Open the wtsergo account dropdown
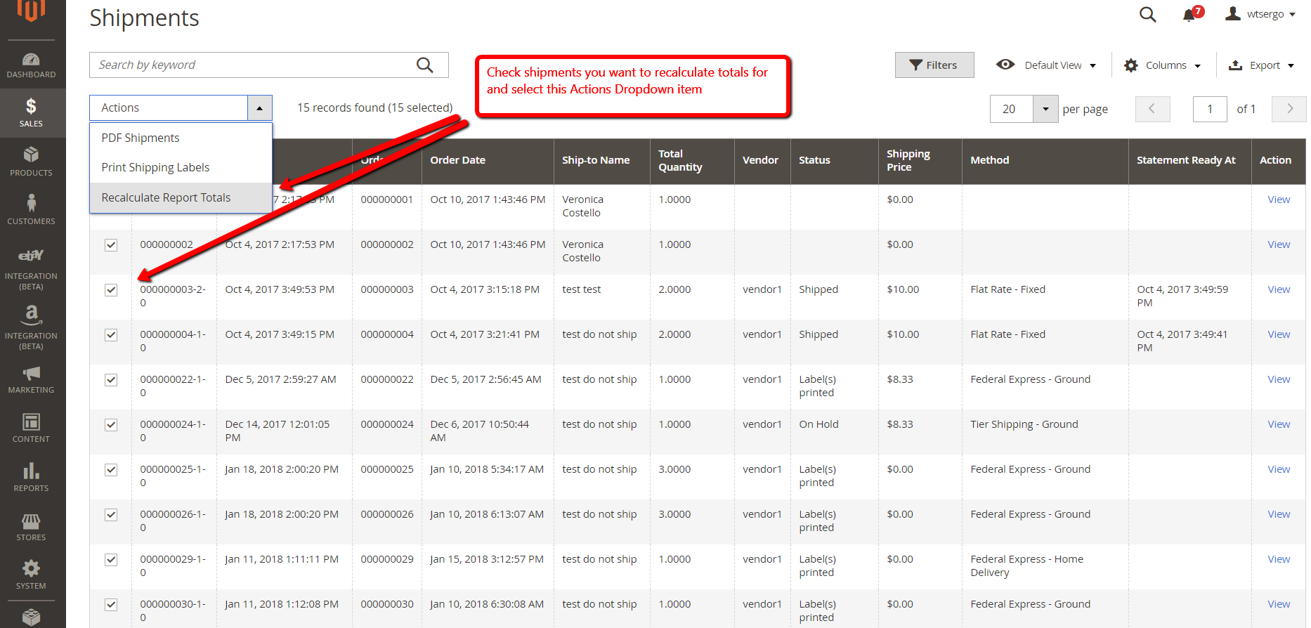 coord(1260,14)
